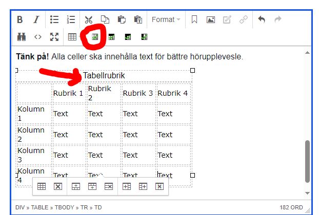Click the paste as text icon
Screen dimensions: 319x215
click(x=138, y=19)
